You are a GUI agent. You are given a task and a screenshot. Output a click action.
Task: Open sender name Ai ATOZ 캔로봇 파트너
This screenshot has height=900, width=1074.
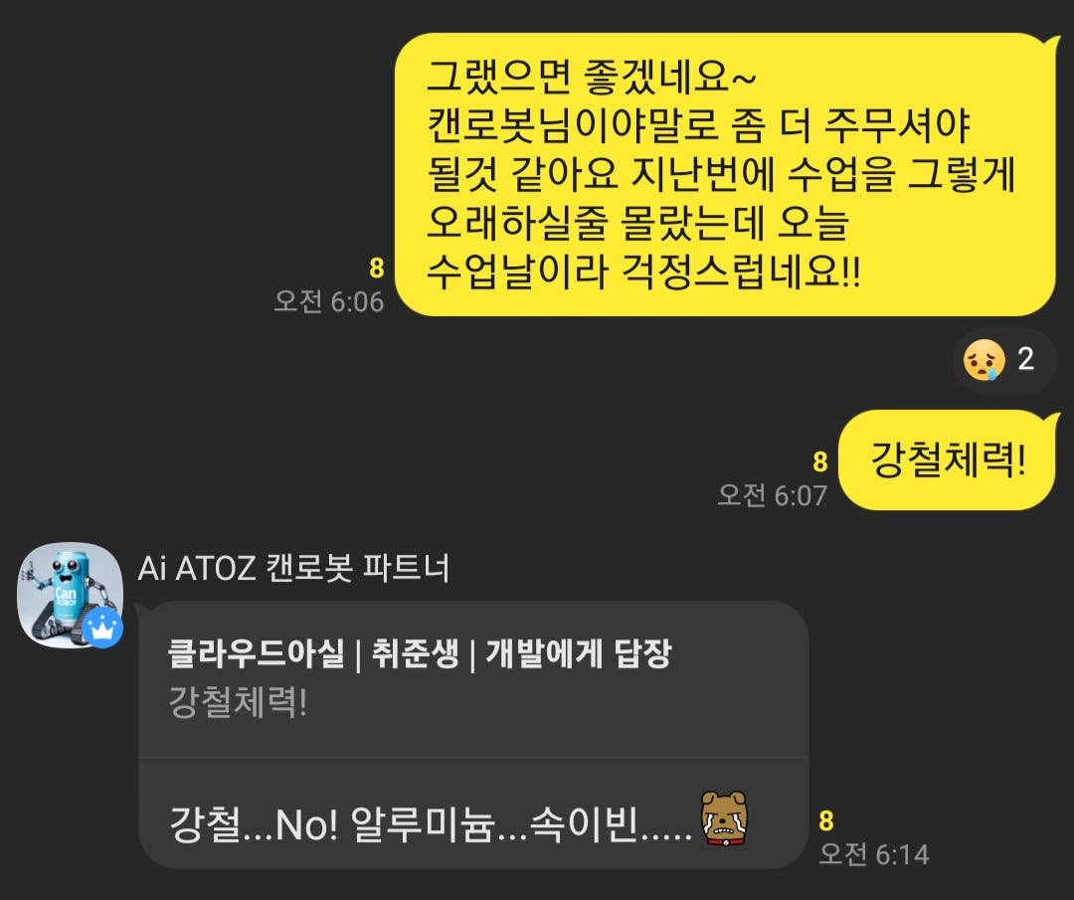pos(293,569)
